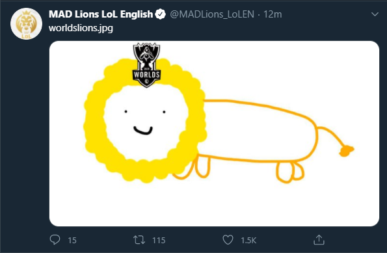
Task: Click the 1.5K likes count
Action: [x=248, y=240]
